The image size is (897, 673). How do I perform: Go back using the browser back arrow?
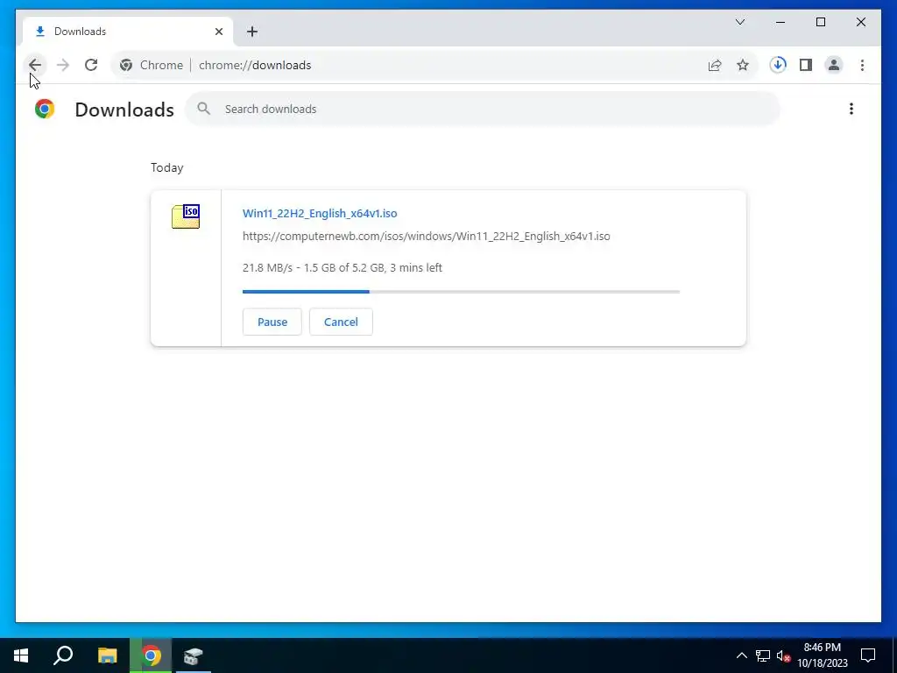[x=35, y=65]
